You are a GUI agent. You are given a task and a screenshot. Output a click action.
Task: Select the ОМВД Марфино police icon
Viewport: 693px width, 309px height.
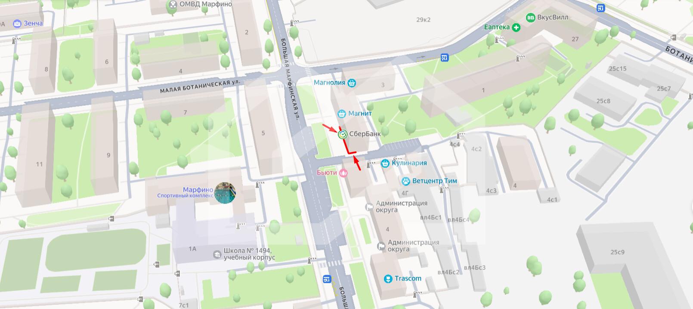pos(173,4)
